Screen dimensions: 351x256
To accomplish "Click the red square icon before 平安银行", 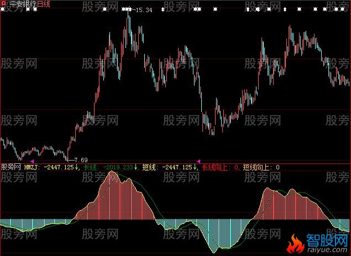I will (x=3, y=4).
